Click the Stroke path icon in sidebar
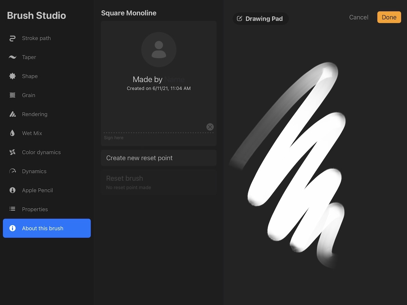This screenshot has width=407, height=305. click(x=13, y=38)
